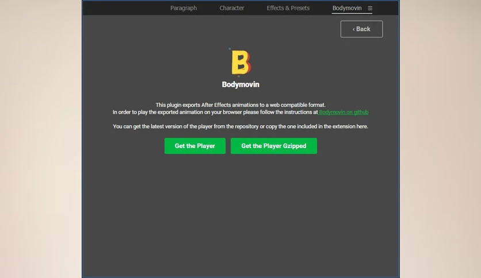
Task: Click the 'You can get the latest version' text
Action: click(x=240, y=126)
